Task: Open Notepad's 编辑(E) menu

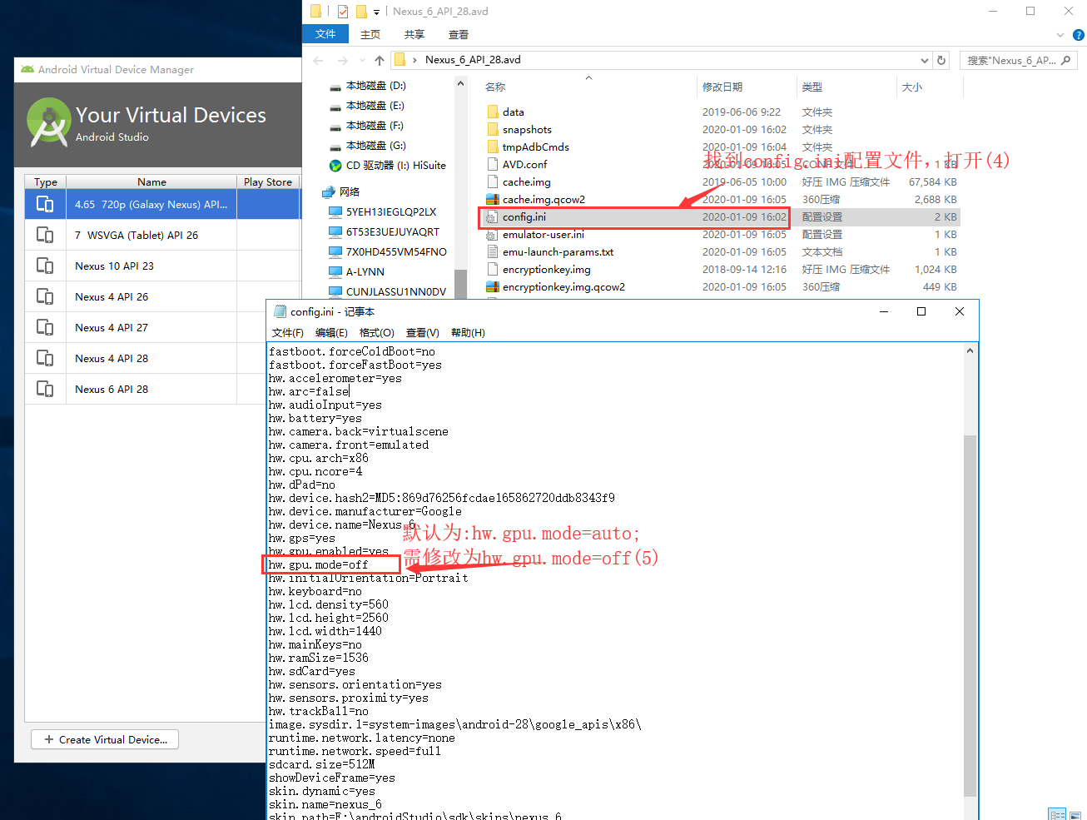Action: point(331,332)
